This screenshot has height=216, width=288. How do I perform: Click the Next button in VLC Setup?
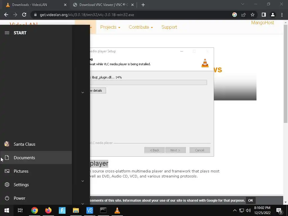point(175,150)
